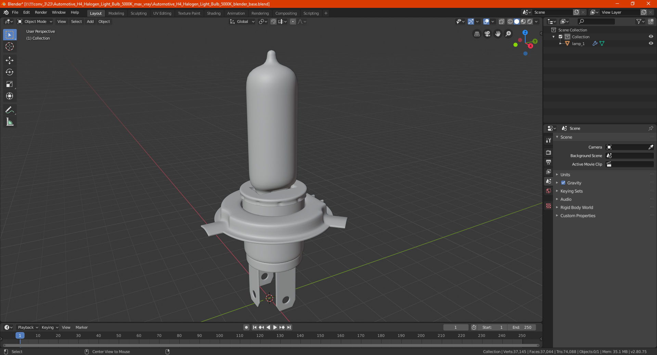Click the zoom view magnifier icon

coord(508,34)
